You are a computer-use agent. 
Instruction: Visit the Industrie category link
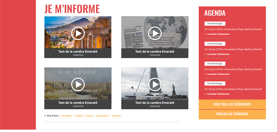point(116,116)
